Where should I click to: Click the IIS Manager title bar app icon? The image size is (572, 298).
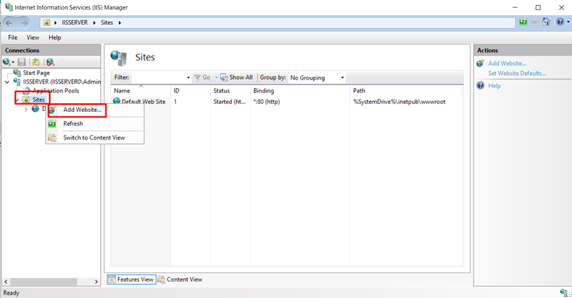tap(9, 7)
